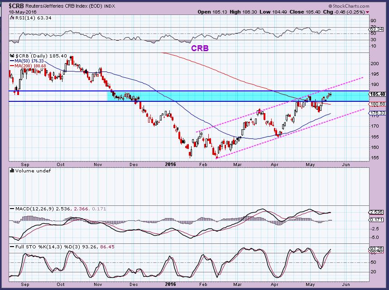The image size is (389, 290).
Task: Click the $CRB ticker symbol in the header
Action: [16, 6]
